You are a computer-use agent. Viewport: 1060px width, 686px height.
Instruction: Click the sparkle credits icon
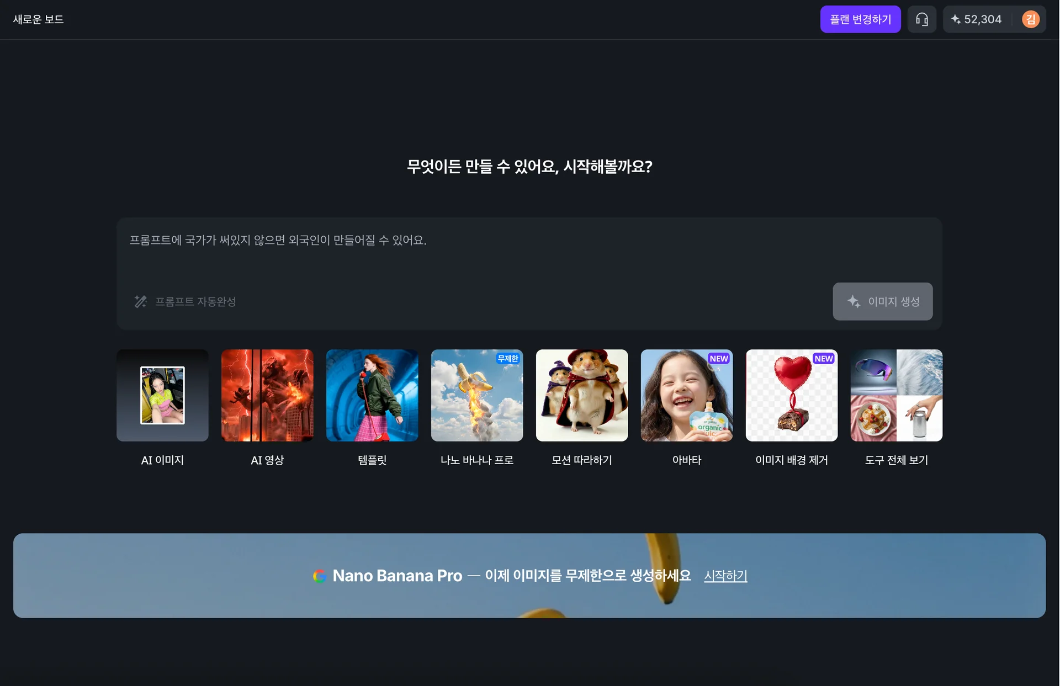[x=956, y=19]
